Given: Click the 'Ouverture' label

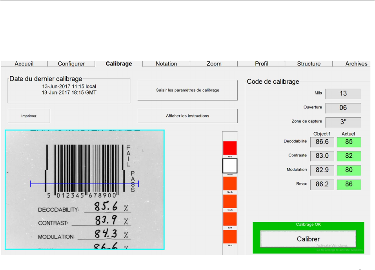Looking at the screenshot, I should click(313, 107).
